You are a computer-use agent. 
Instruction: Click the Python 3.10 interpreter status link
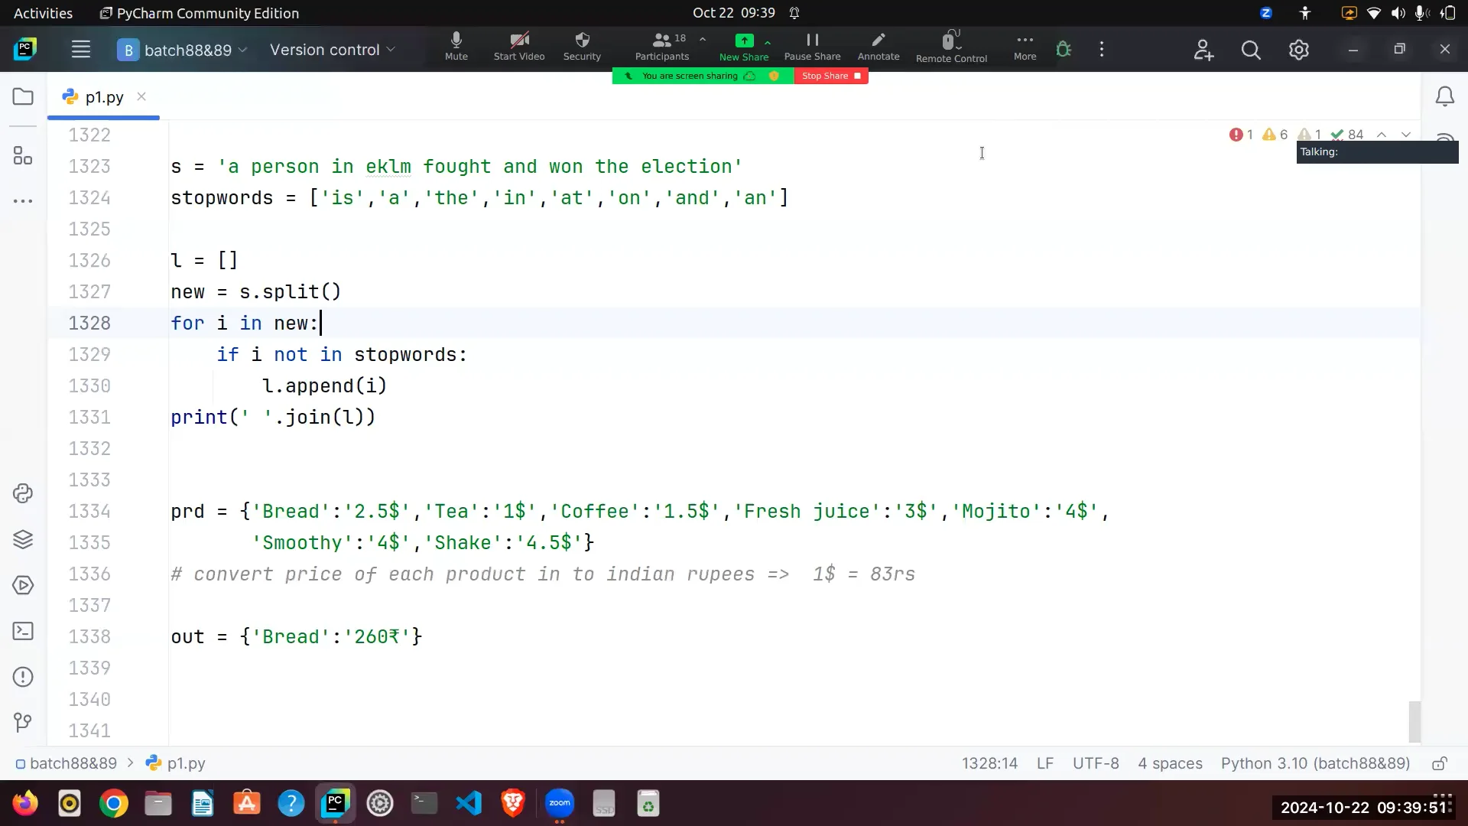pos(1315,763)
